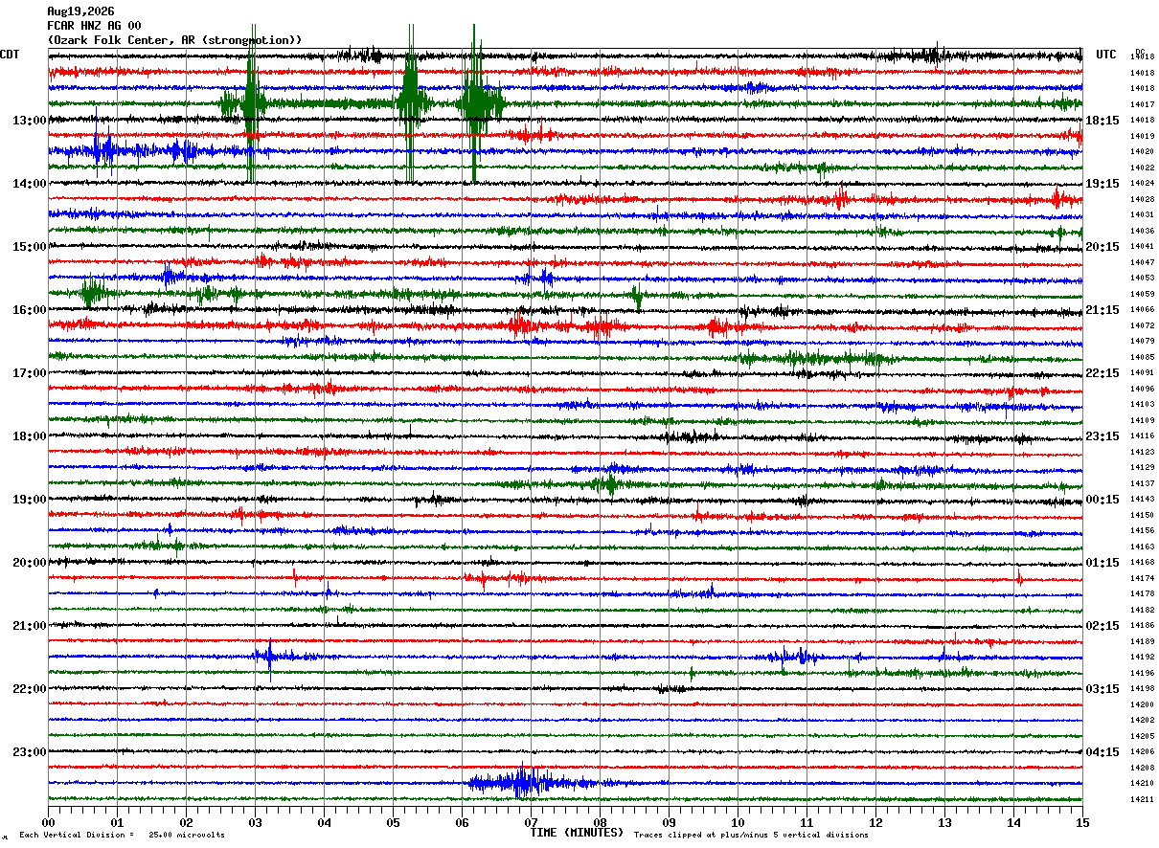Click the station title 'FCAR HNZ AG 00'
This screenshot has width=1159, height=848.
point(94,26)
